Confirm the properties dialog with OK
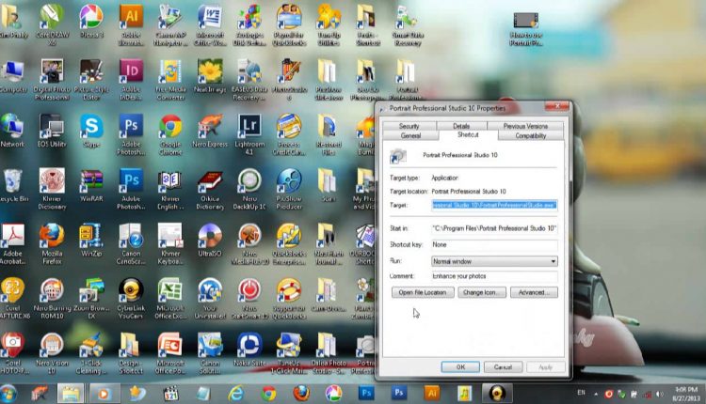The width and height of the screenshot is (706, 404). tap(460, 367)
